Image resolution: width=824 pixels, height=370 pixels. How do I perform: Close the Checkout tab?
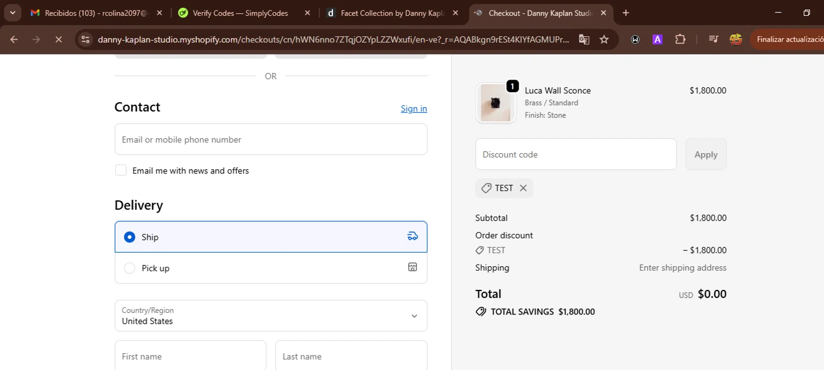pyautogui.click(x=603, y=13)
